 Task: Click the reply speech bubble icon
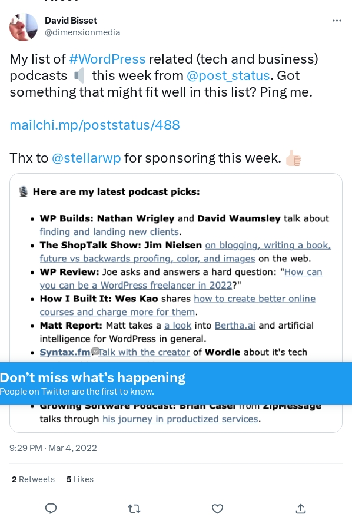tap(51, 508)
